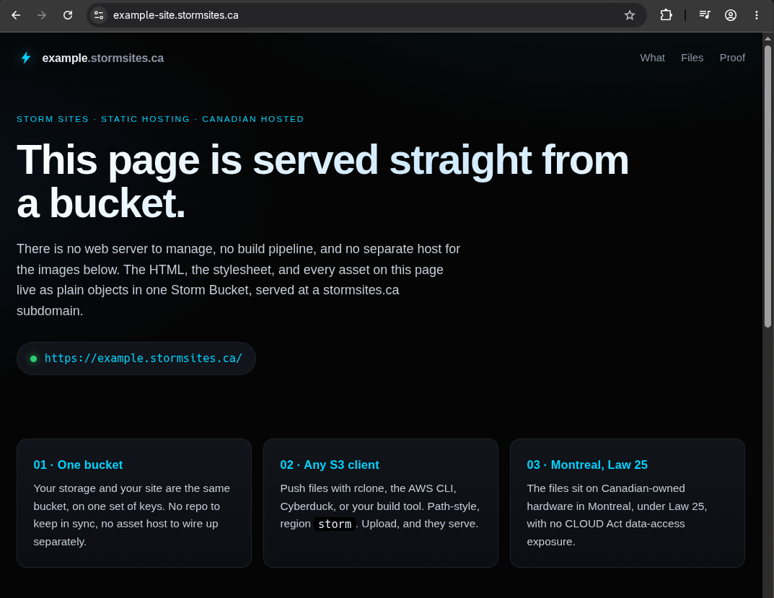Click 'Your storage and your site' card text
The width and height of the screenshot is (774, 598).
(132, 515)
